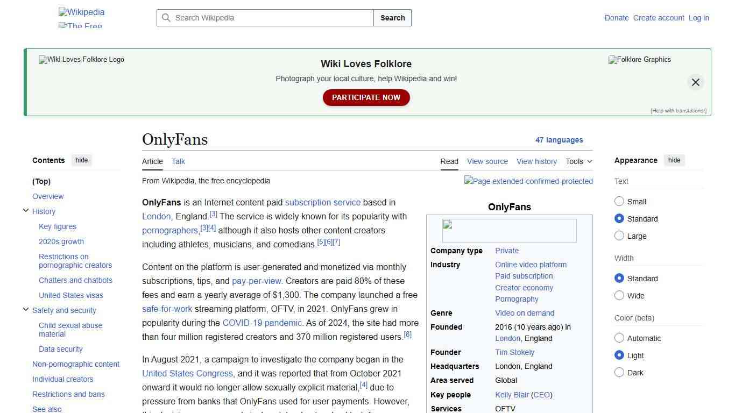Switch to Dark color mode

619,372
